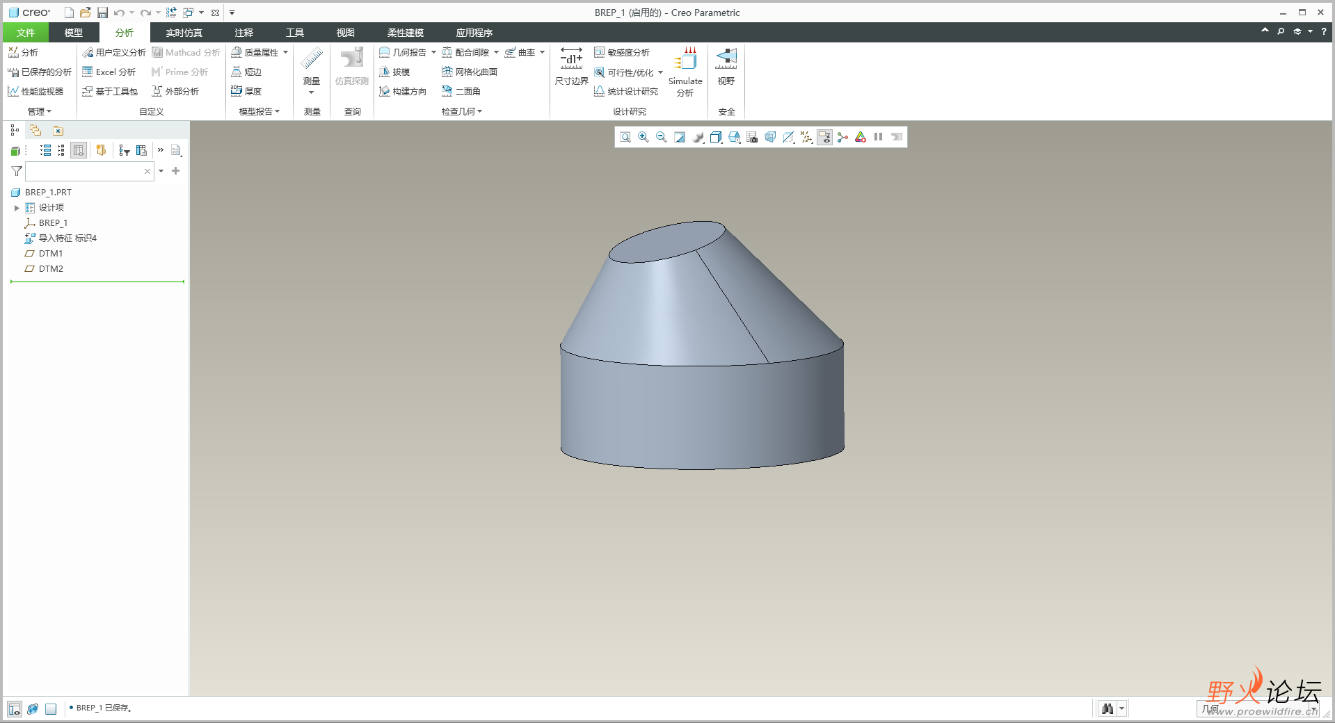Expand the 设计项 tree node
1335x723 pixels.
pos(17,208)
